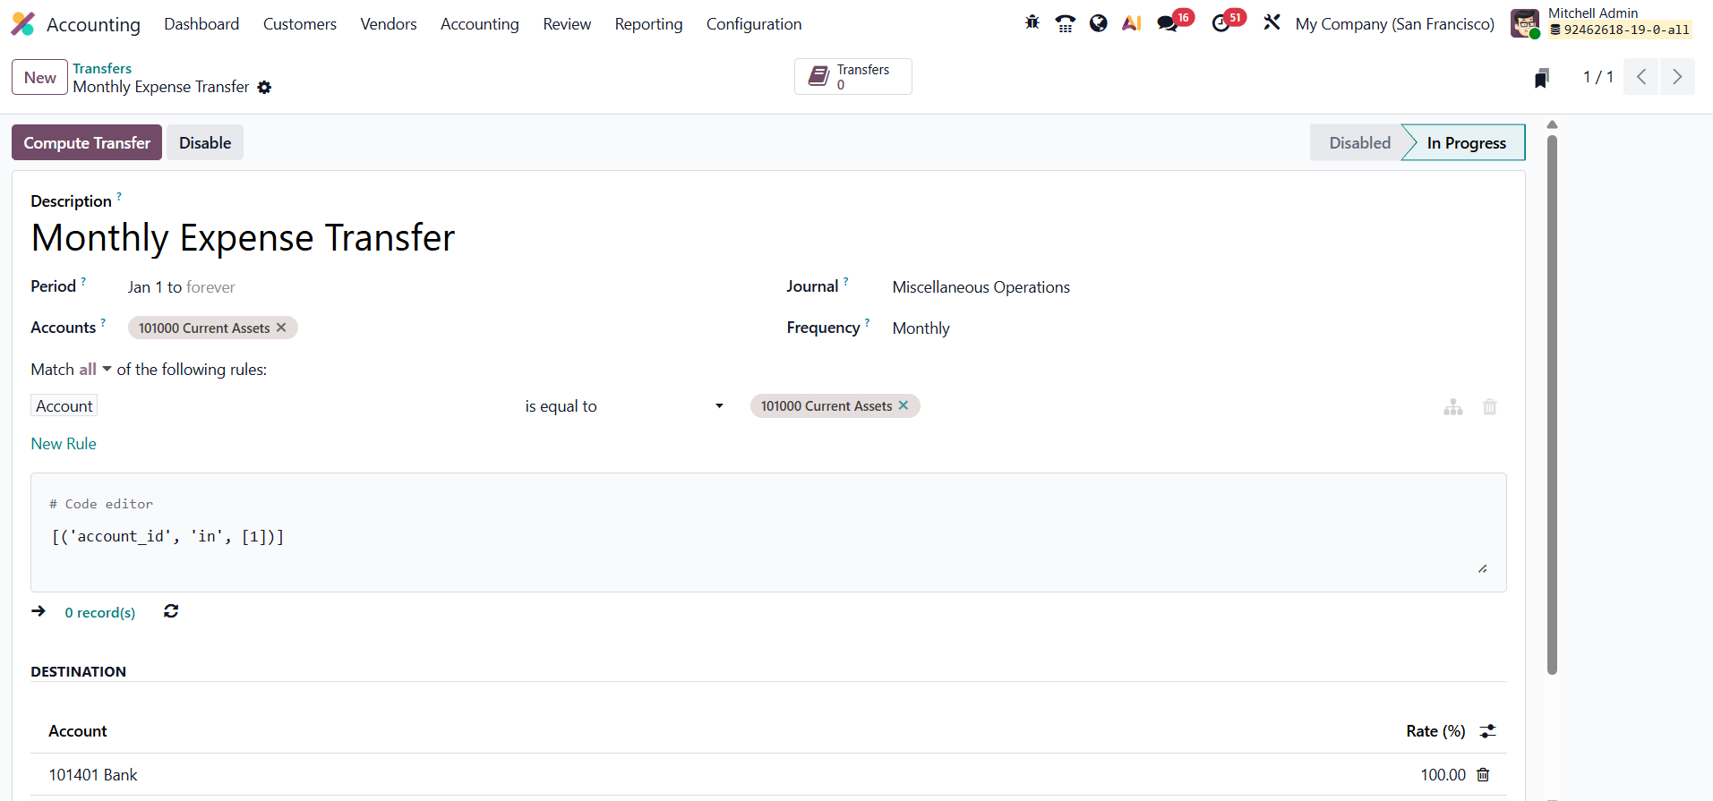Click the arrow icon before 0 record(s)
This screenshot has width=1713, height=801.
pos(39,611)
